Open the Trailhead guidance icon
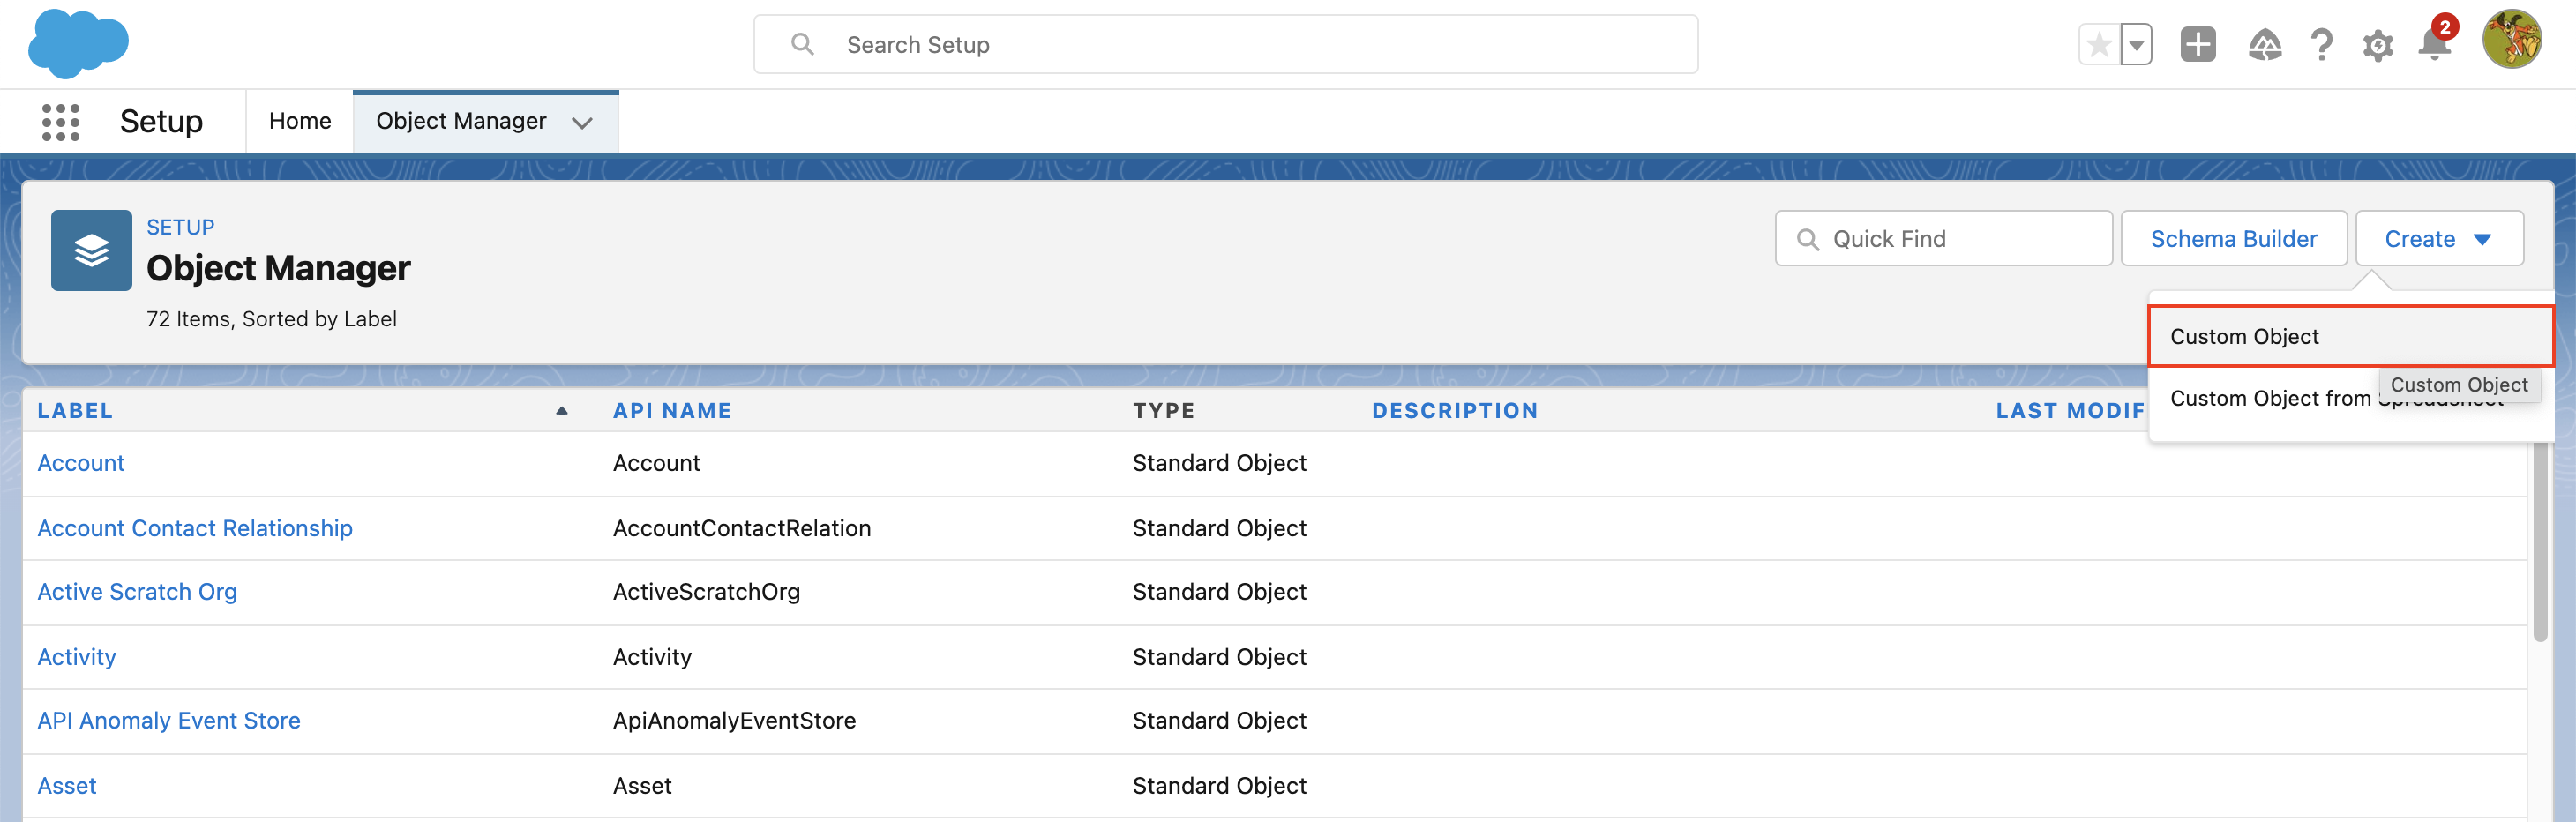The width and height of the screenshot is (2576, 822). 2264,45
